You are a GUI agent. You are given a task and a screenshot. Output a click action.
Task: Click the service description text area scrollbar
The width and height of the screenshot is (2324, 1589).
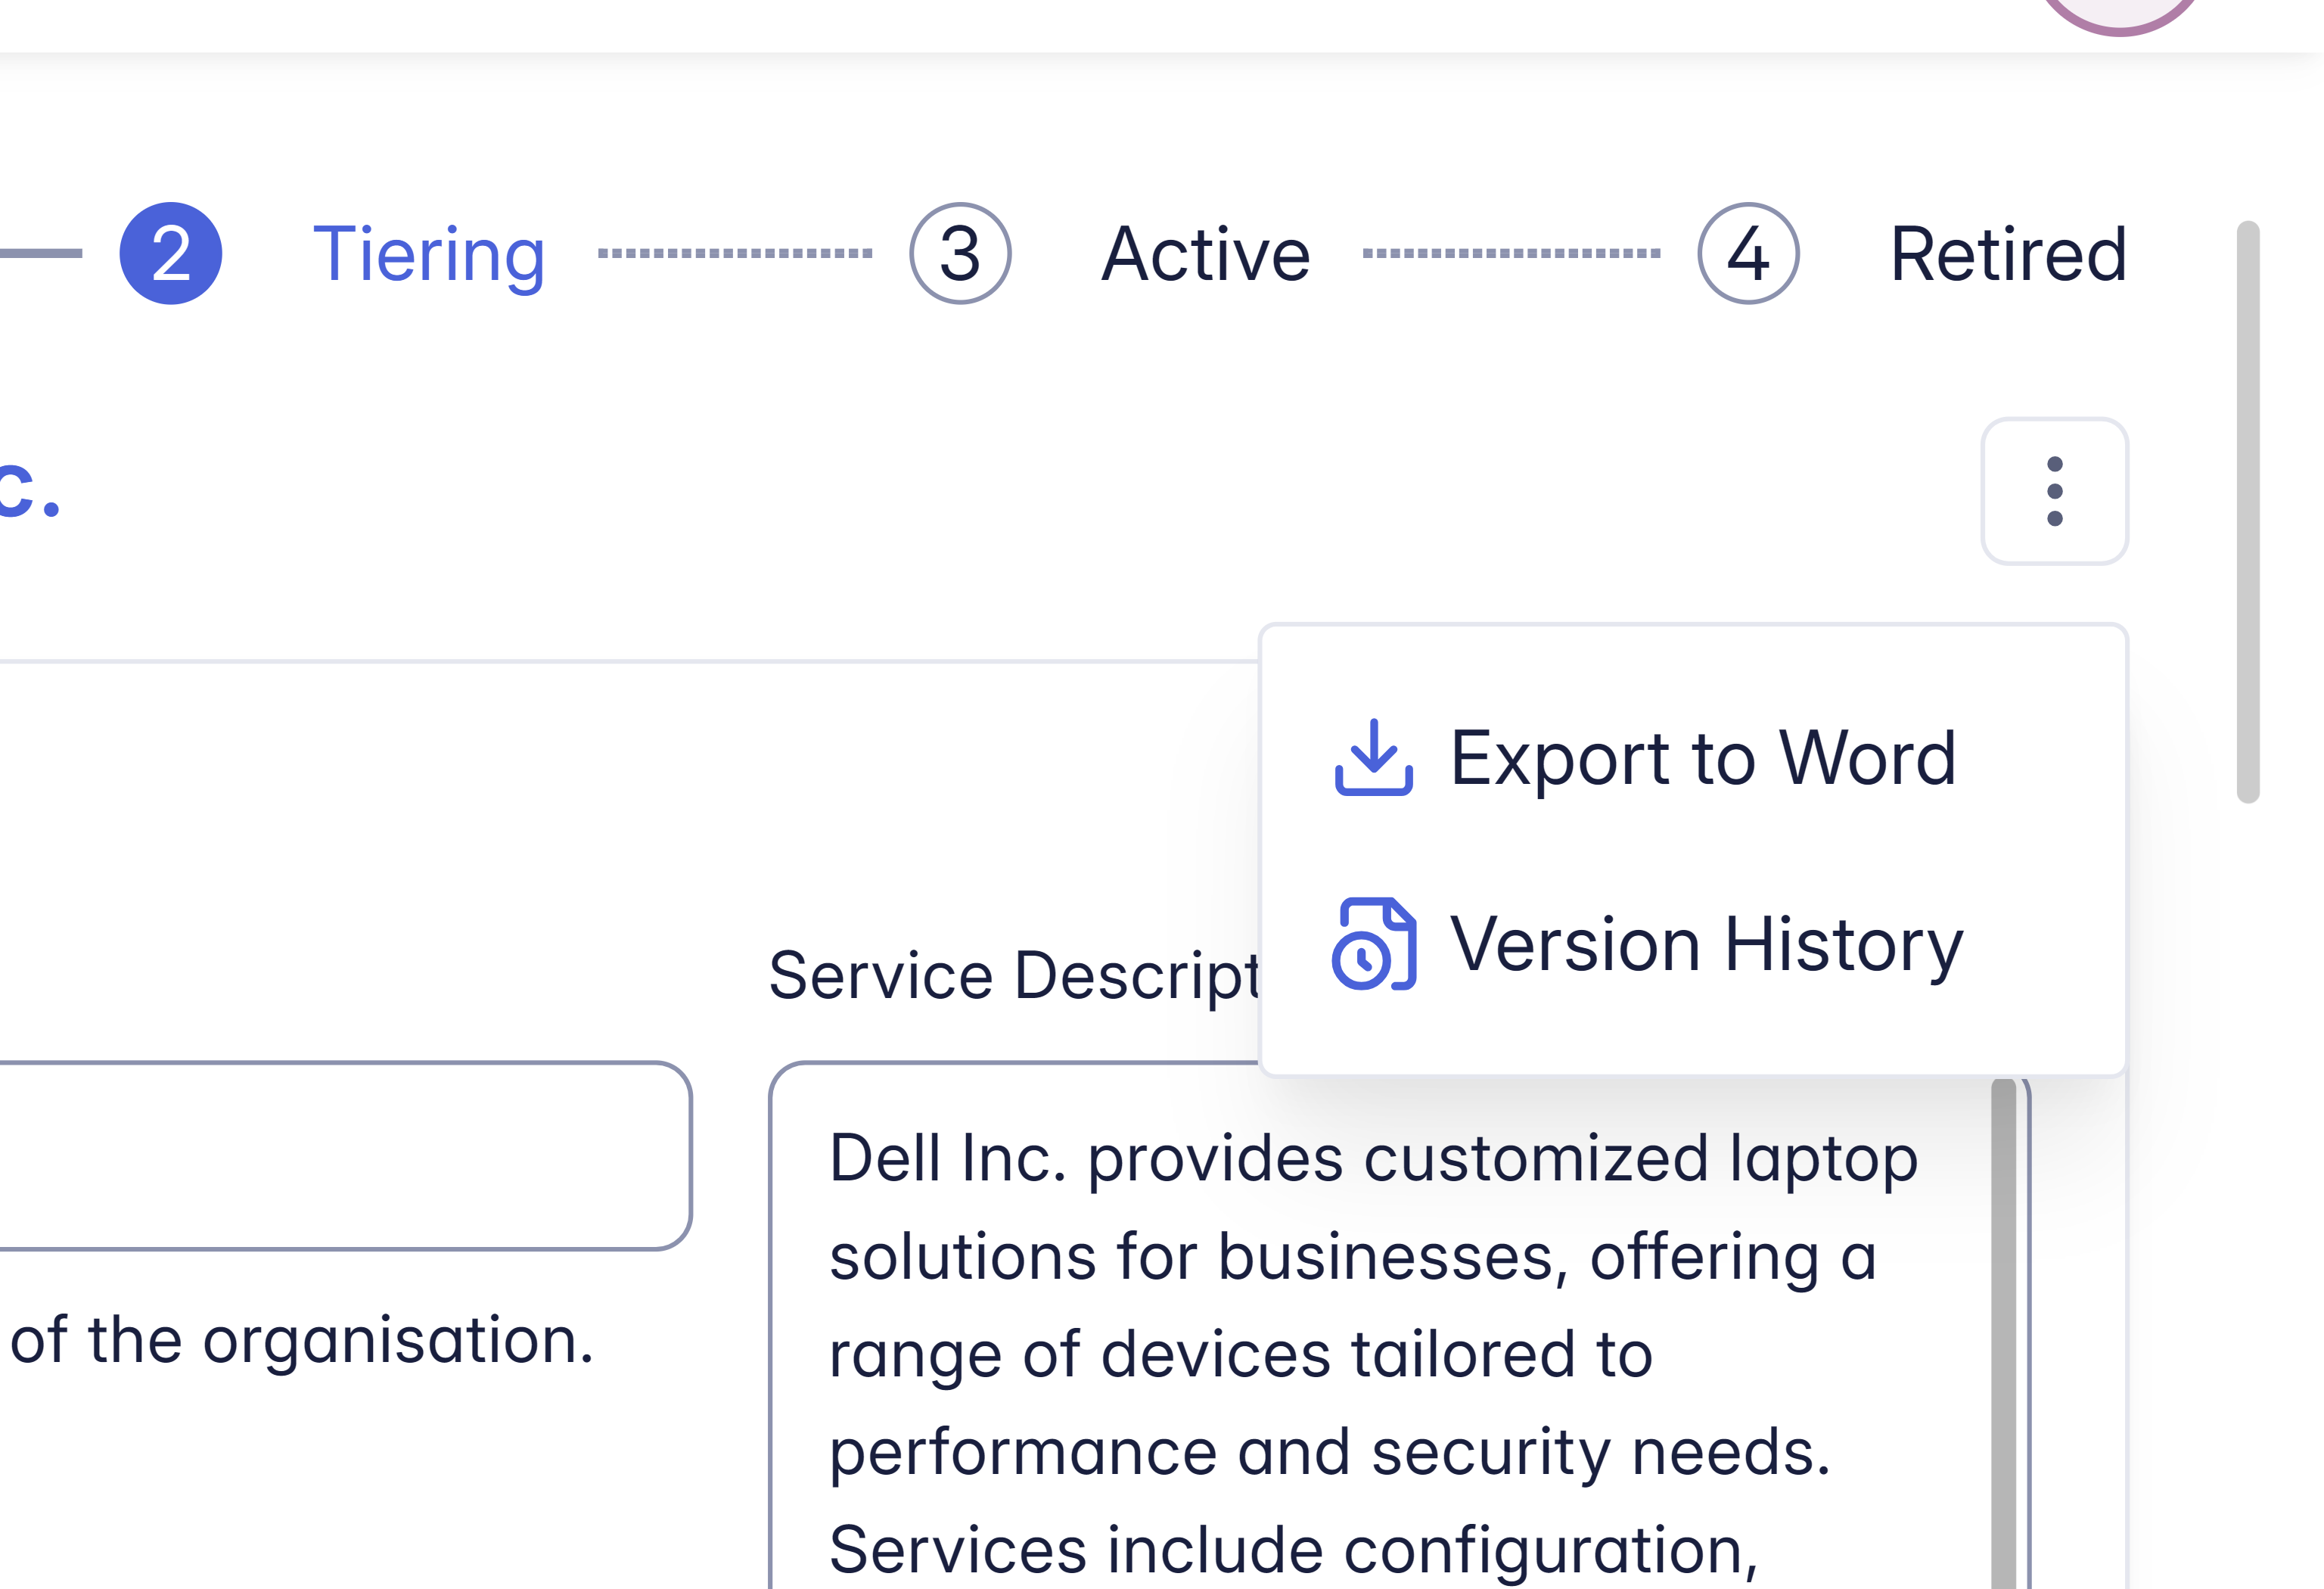point(2003,1330)
